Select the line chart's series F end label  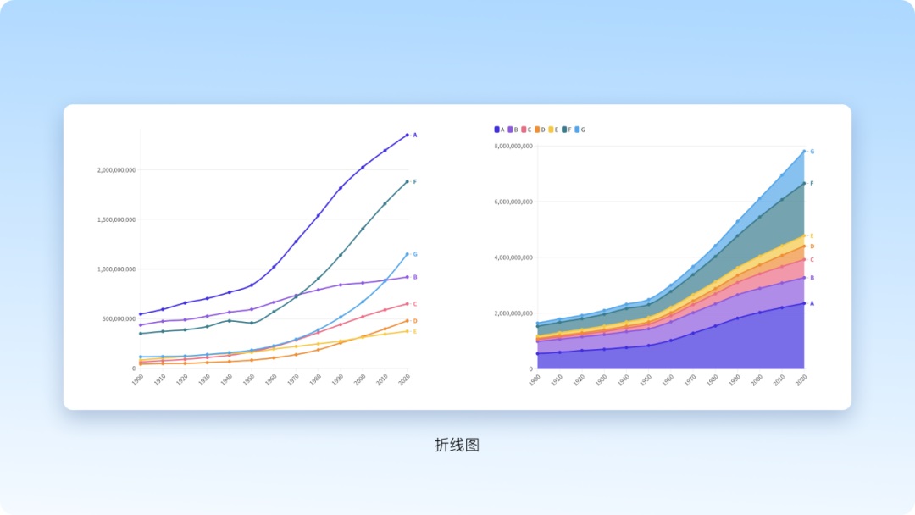coord(415,182)
